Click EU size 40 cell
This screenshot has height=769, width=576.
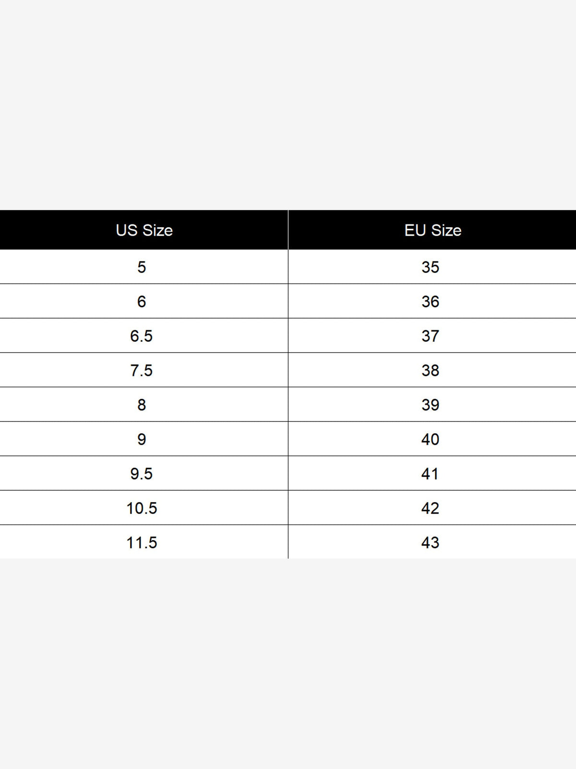click(432, 439)
